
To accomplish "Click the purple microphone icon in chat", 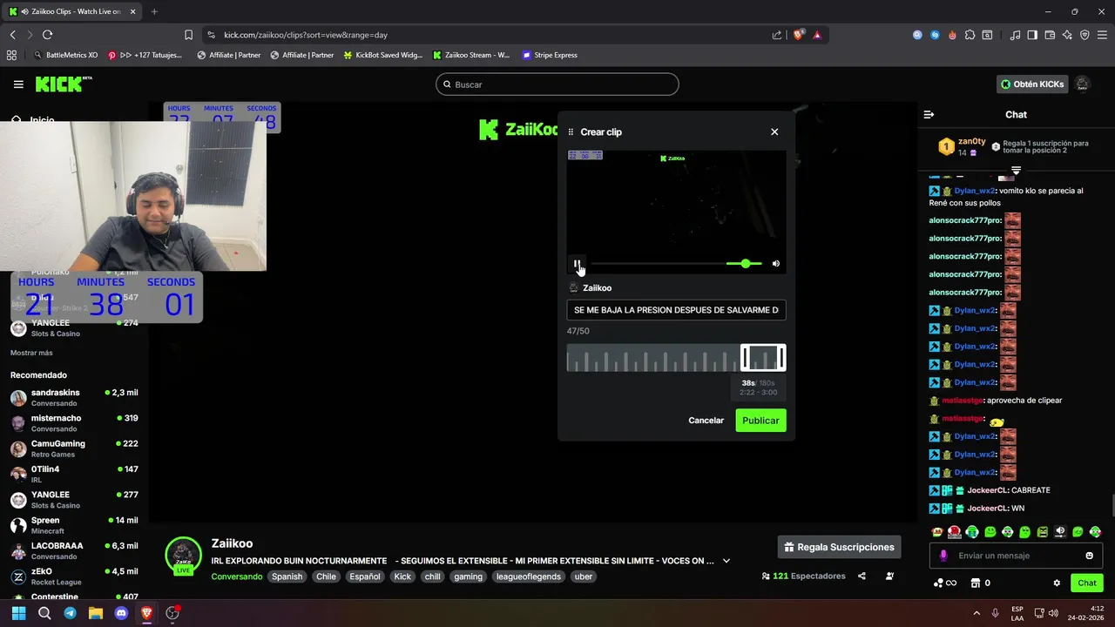I will click(943, 556).
